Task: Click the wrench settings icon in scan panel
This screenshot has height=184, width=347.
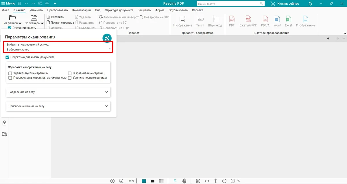Action: (x=107, y=38)
